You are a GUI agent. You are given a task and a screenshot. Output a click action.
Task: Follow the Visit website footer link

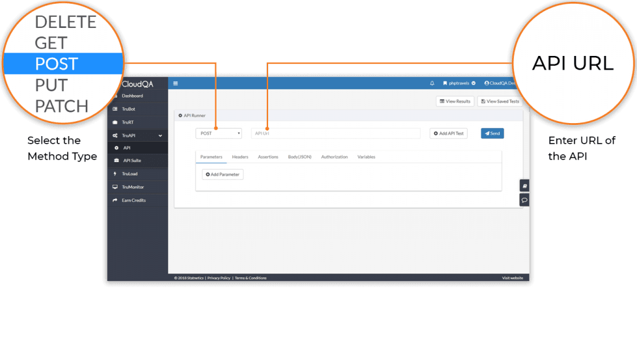513,278
